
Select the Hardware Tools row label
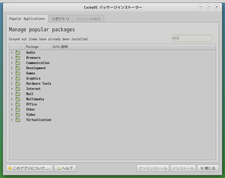point(39,84)
